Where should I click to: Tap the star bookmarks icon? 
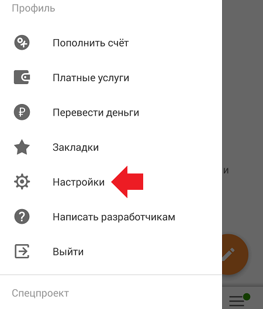22,147
